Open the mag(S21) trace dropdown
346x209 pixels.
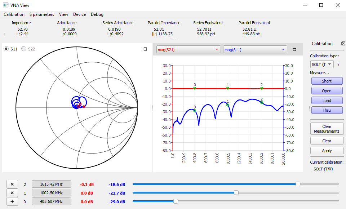[x=188, y=50]
